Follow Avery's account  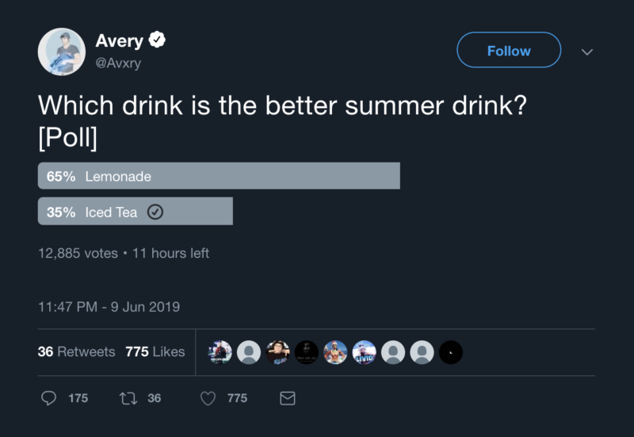click(x=508, y=51)
